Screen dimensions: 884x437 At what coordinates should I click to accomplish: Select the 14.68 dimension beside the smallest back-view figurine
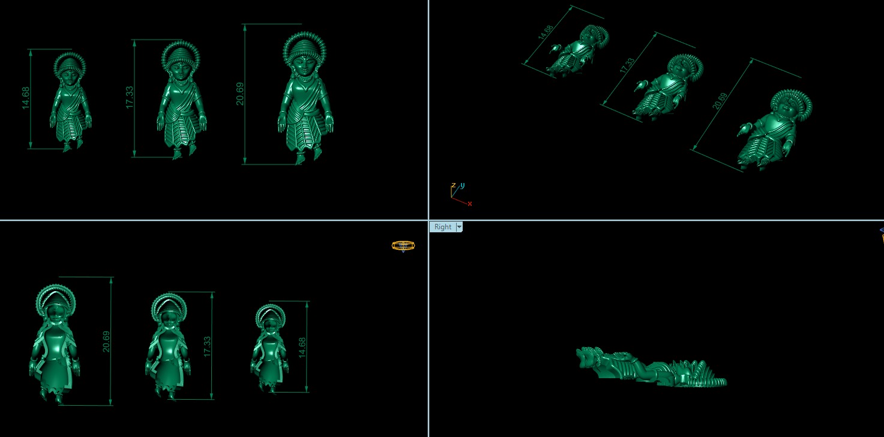click(302, 348)
